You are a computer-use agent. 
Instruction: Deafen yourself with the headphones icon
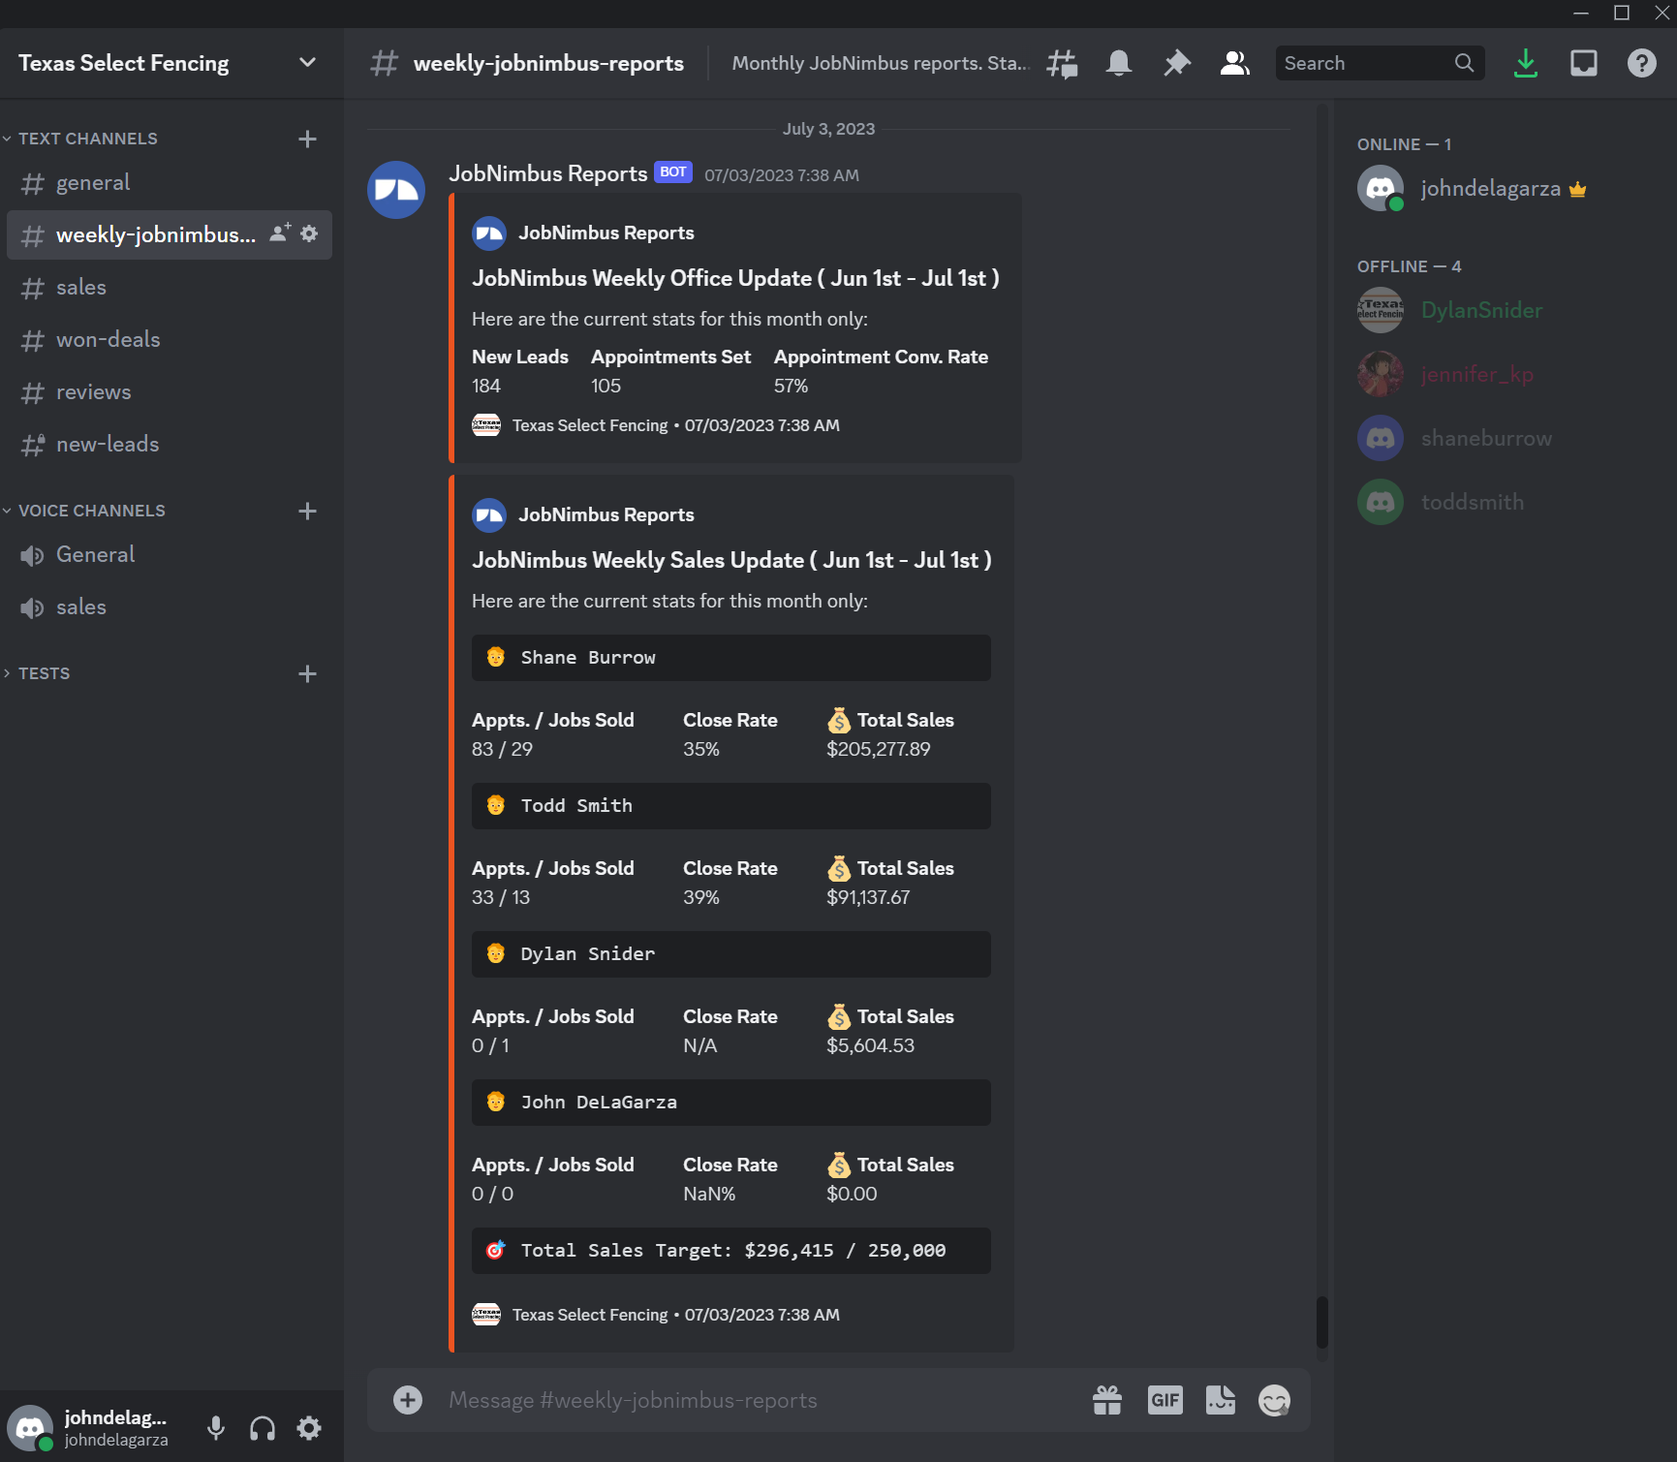pyautogui.click(x=262, y=1428)
